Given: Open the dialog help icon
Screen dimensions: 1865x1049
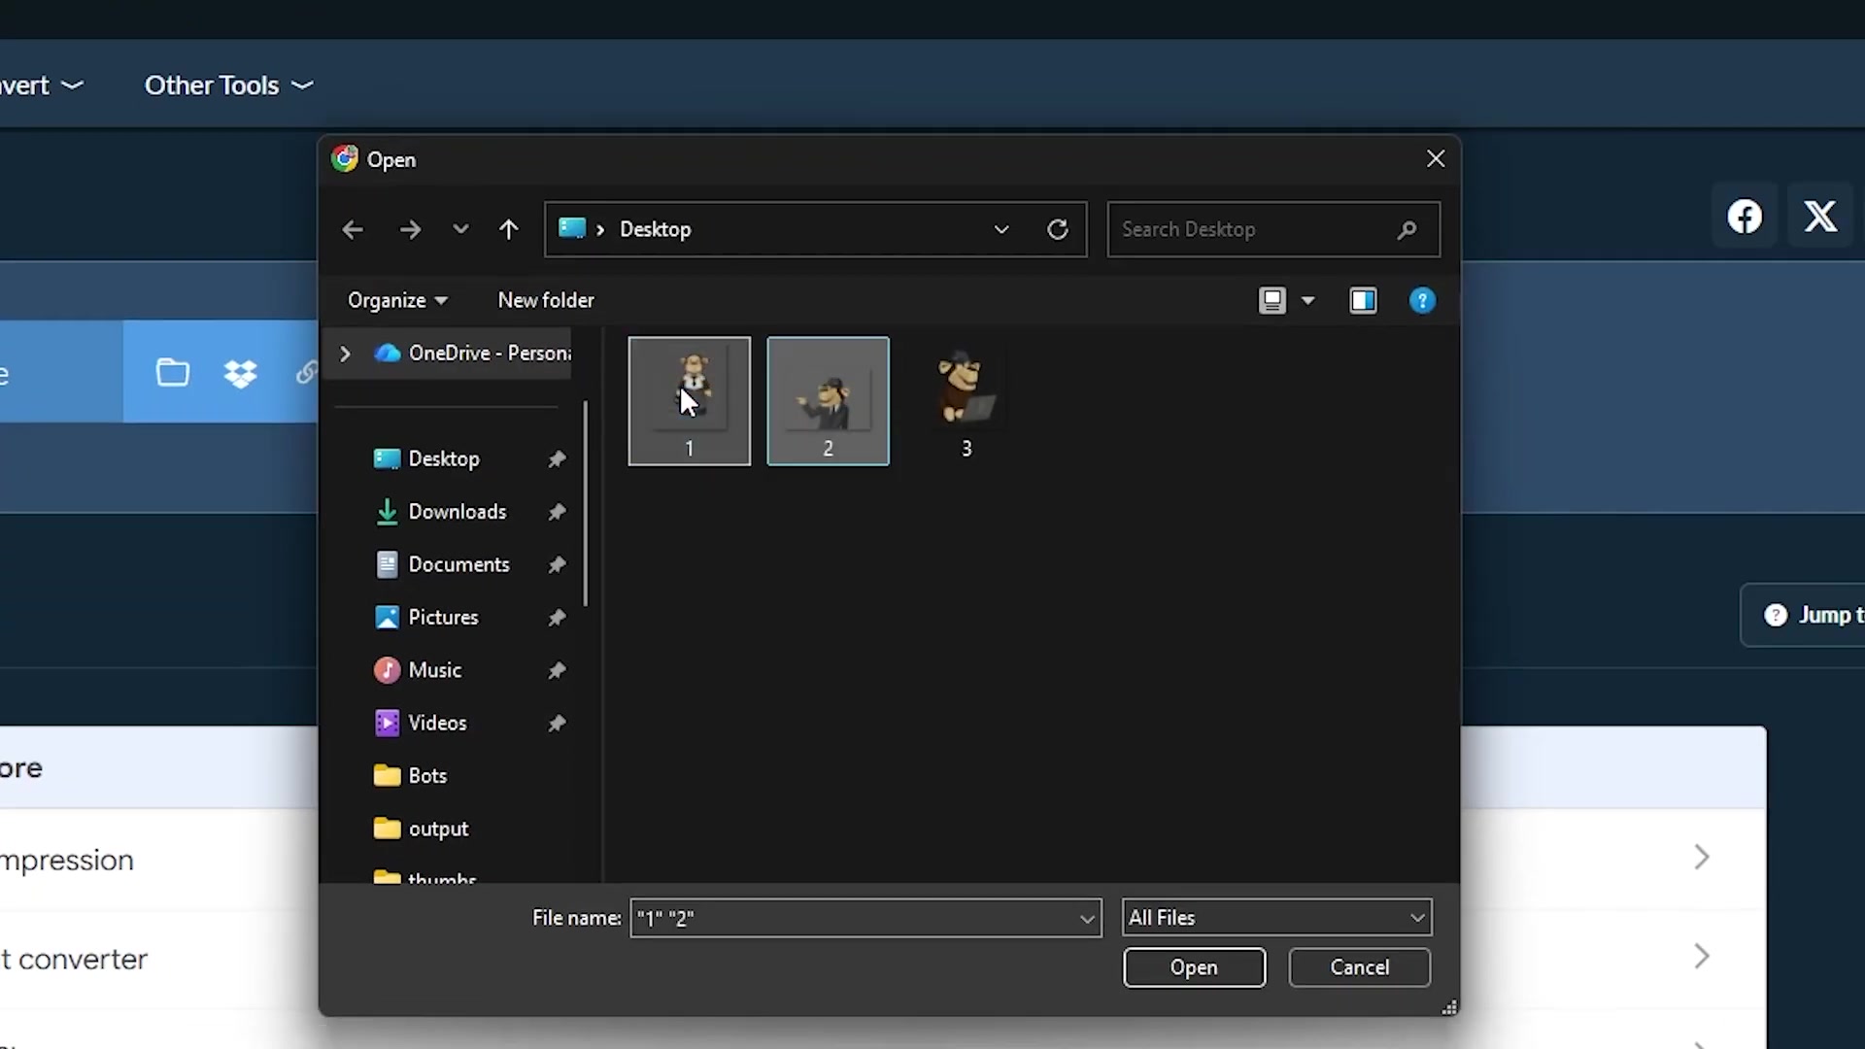Looking at the screenshot, I should tap(1422, 301).
